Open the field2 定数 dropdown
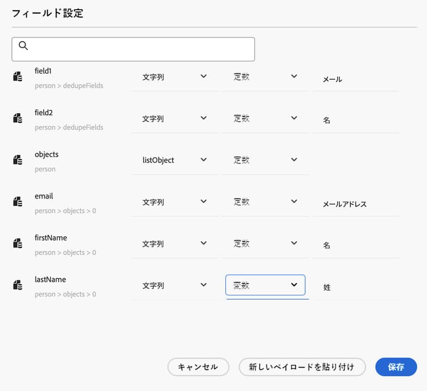The width and height of the screenshot is (427, 391). pos(265,118)
